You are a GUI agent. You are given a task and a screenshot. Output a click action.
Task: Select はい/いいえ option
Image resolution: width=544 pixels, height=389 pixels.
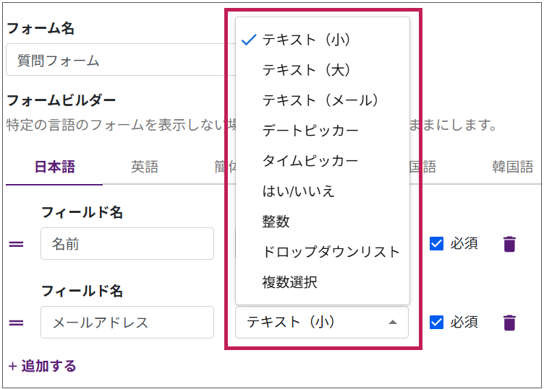coord(298,191)
